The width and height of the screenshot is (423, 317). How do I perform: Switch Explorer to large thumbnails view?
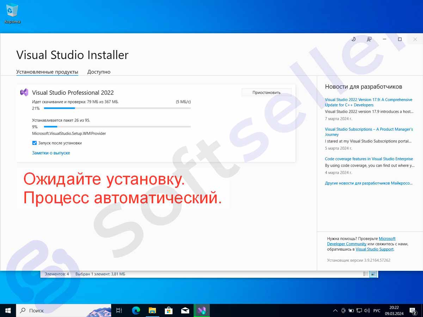pyautogui.click(x=373, y=274)
